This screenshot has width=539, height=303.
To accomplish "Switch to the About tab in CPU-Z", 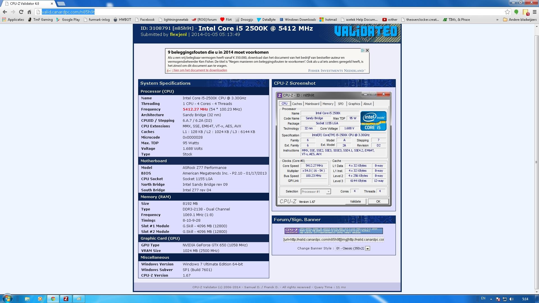I will (x=367, y=104).
